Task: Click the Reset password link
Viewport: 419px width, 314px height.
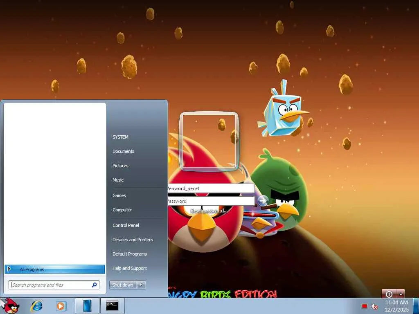Action: point(209,211)
